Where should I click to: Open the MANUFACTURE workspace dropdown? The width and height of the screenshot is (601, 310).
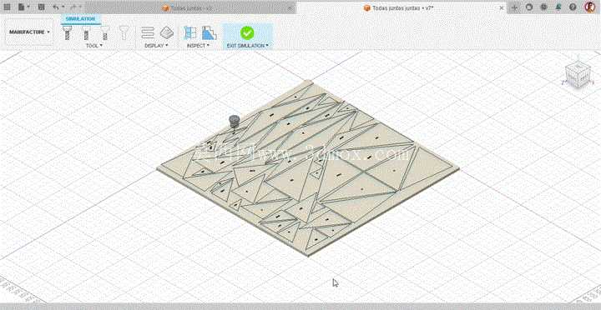[x=29, y=32]
